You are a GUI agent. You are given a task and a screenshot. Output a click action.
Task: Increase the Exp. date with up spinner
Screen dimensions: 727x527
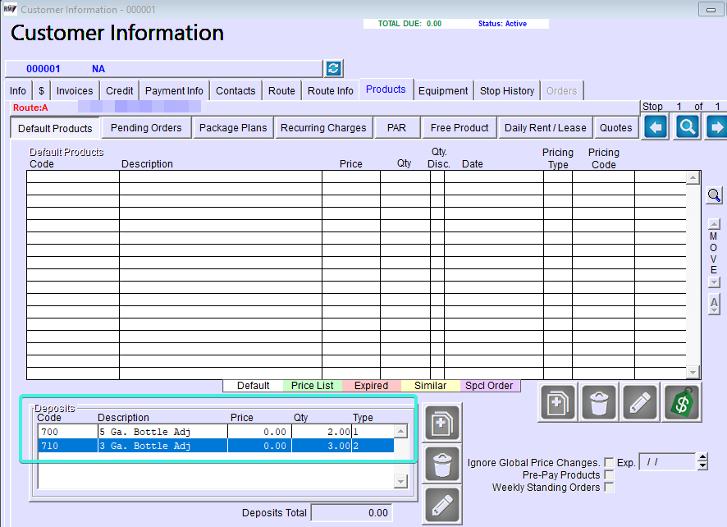click(x=703, y=458)
